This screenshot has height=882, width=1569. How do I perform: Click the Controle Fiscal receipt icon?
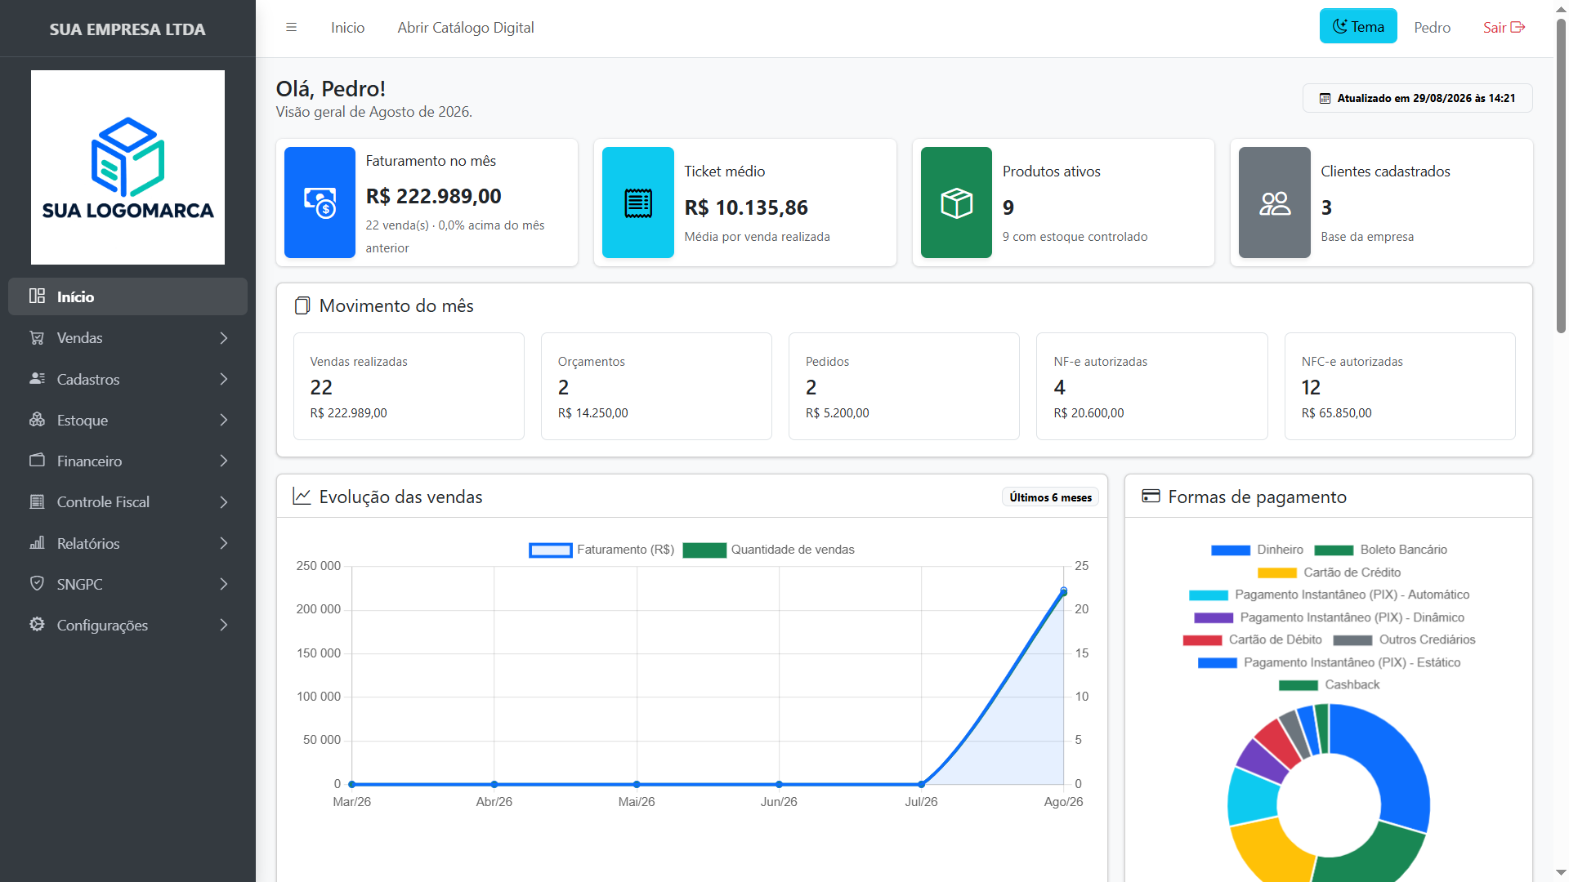tap(37, 501)
